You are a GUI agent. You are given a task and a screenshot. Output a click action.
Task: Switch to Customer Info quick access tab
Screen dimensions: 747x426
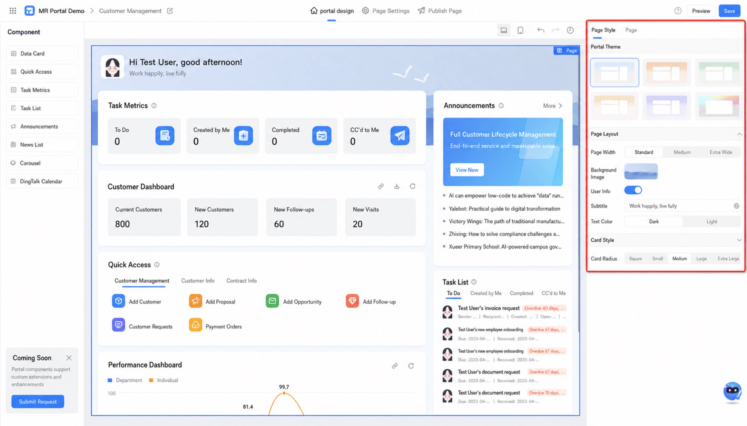198,281
